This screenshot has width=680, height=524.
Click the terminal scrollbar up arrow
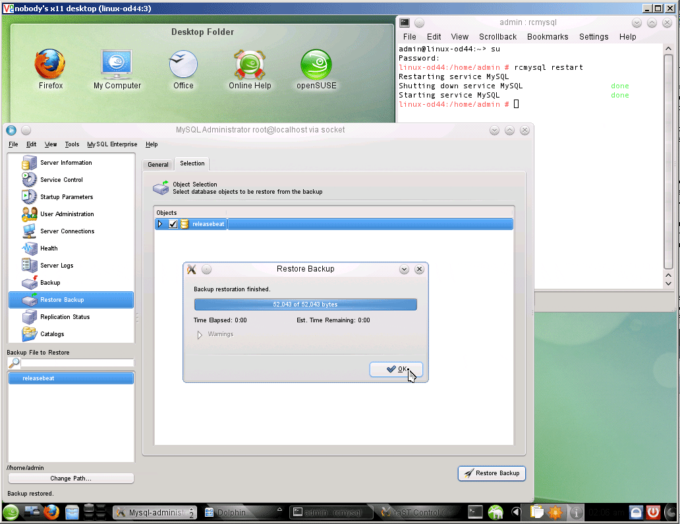point(668,49)
